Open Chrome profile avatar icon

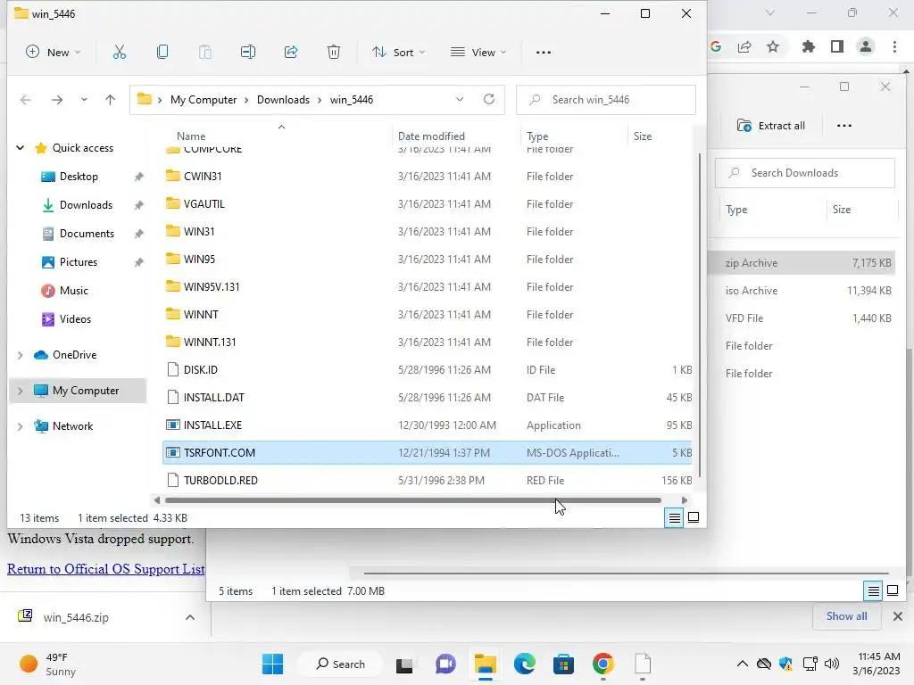[866, 46]
